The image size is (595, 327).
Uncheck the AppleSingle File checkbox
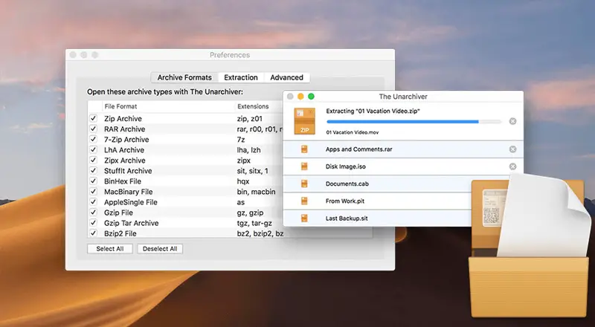coord(94,202)
